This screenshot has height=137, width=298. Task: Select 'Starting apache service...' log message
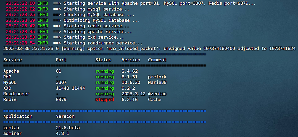coord(98,32)
